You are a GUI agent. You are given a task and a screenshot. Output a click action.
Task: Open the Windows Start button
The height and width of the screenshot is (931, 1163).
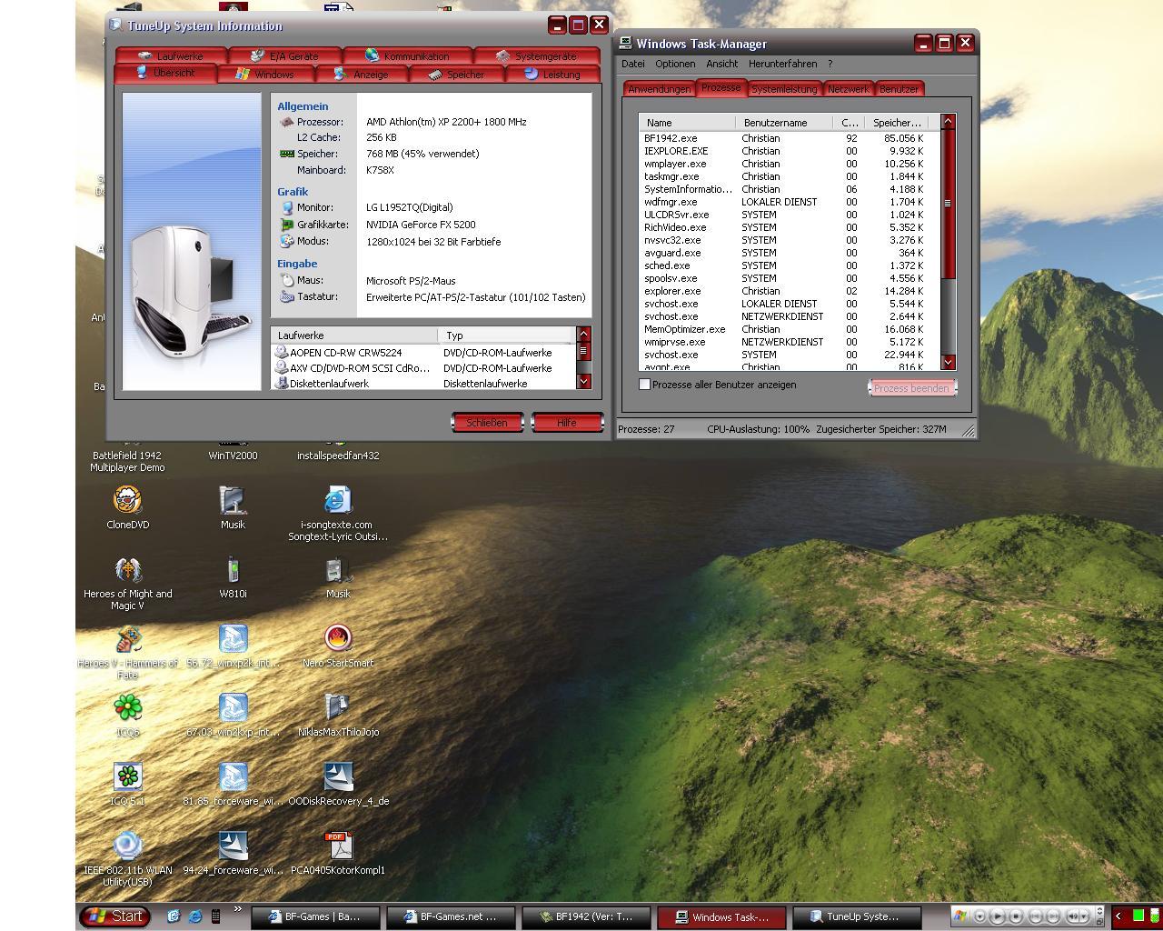pyautogui.click(x=114, y=916)
